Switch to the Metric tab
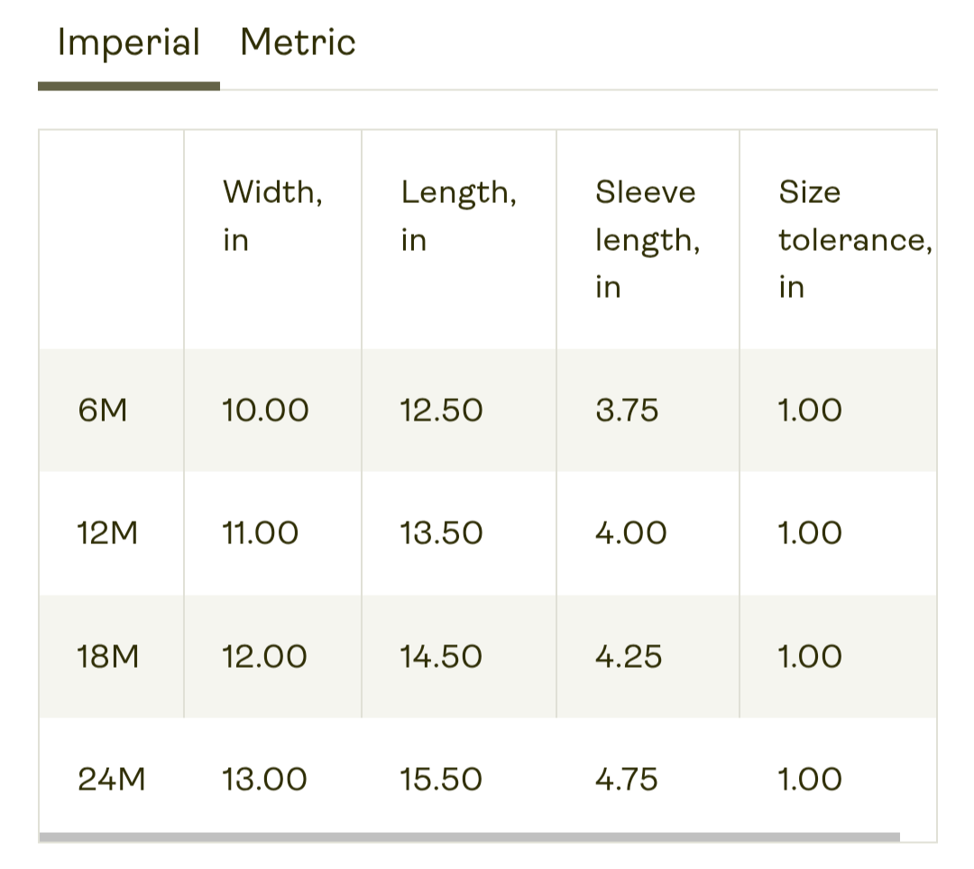This screenshot has height=869, width=974. tap(298, 42)
